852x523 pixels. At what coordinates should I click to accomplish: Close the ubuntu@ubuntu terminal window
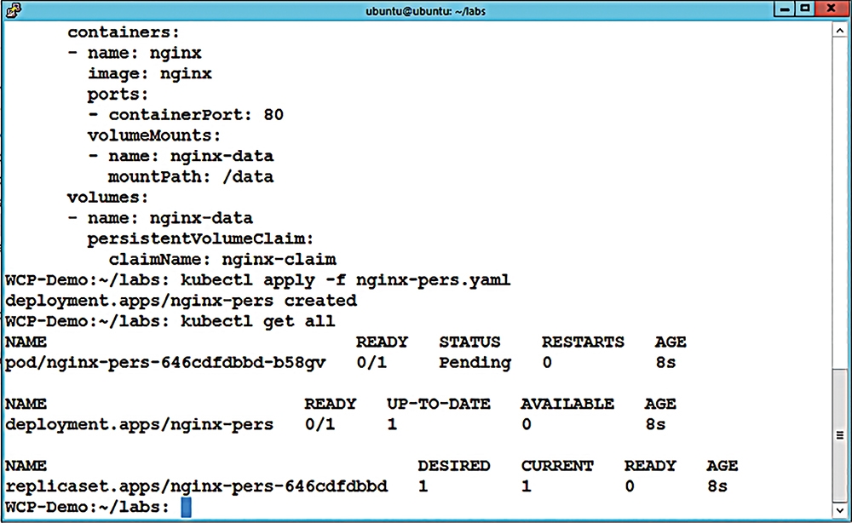pos(830,9)
